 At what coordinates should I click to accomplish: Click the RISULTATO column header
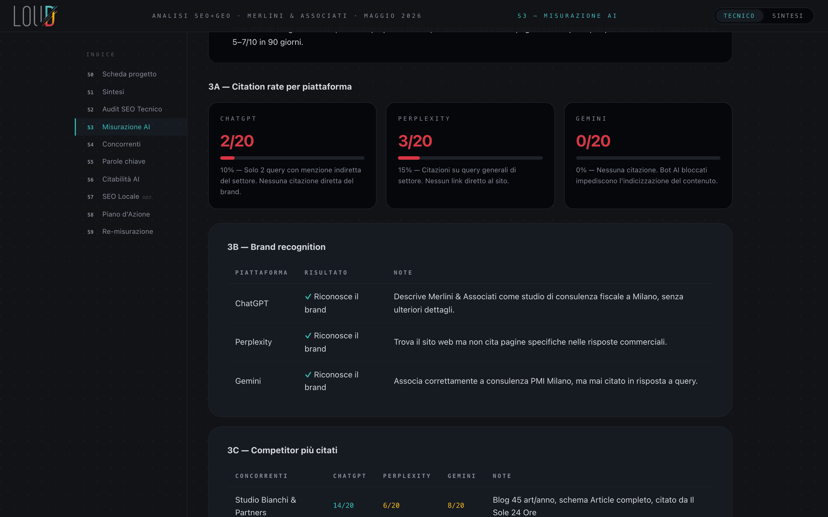326,273
